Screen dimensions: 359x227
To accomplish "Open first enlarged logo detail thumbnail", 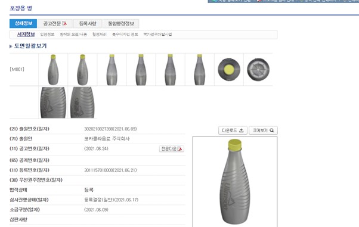I will [53, 102].
